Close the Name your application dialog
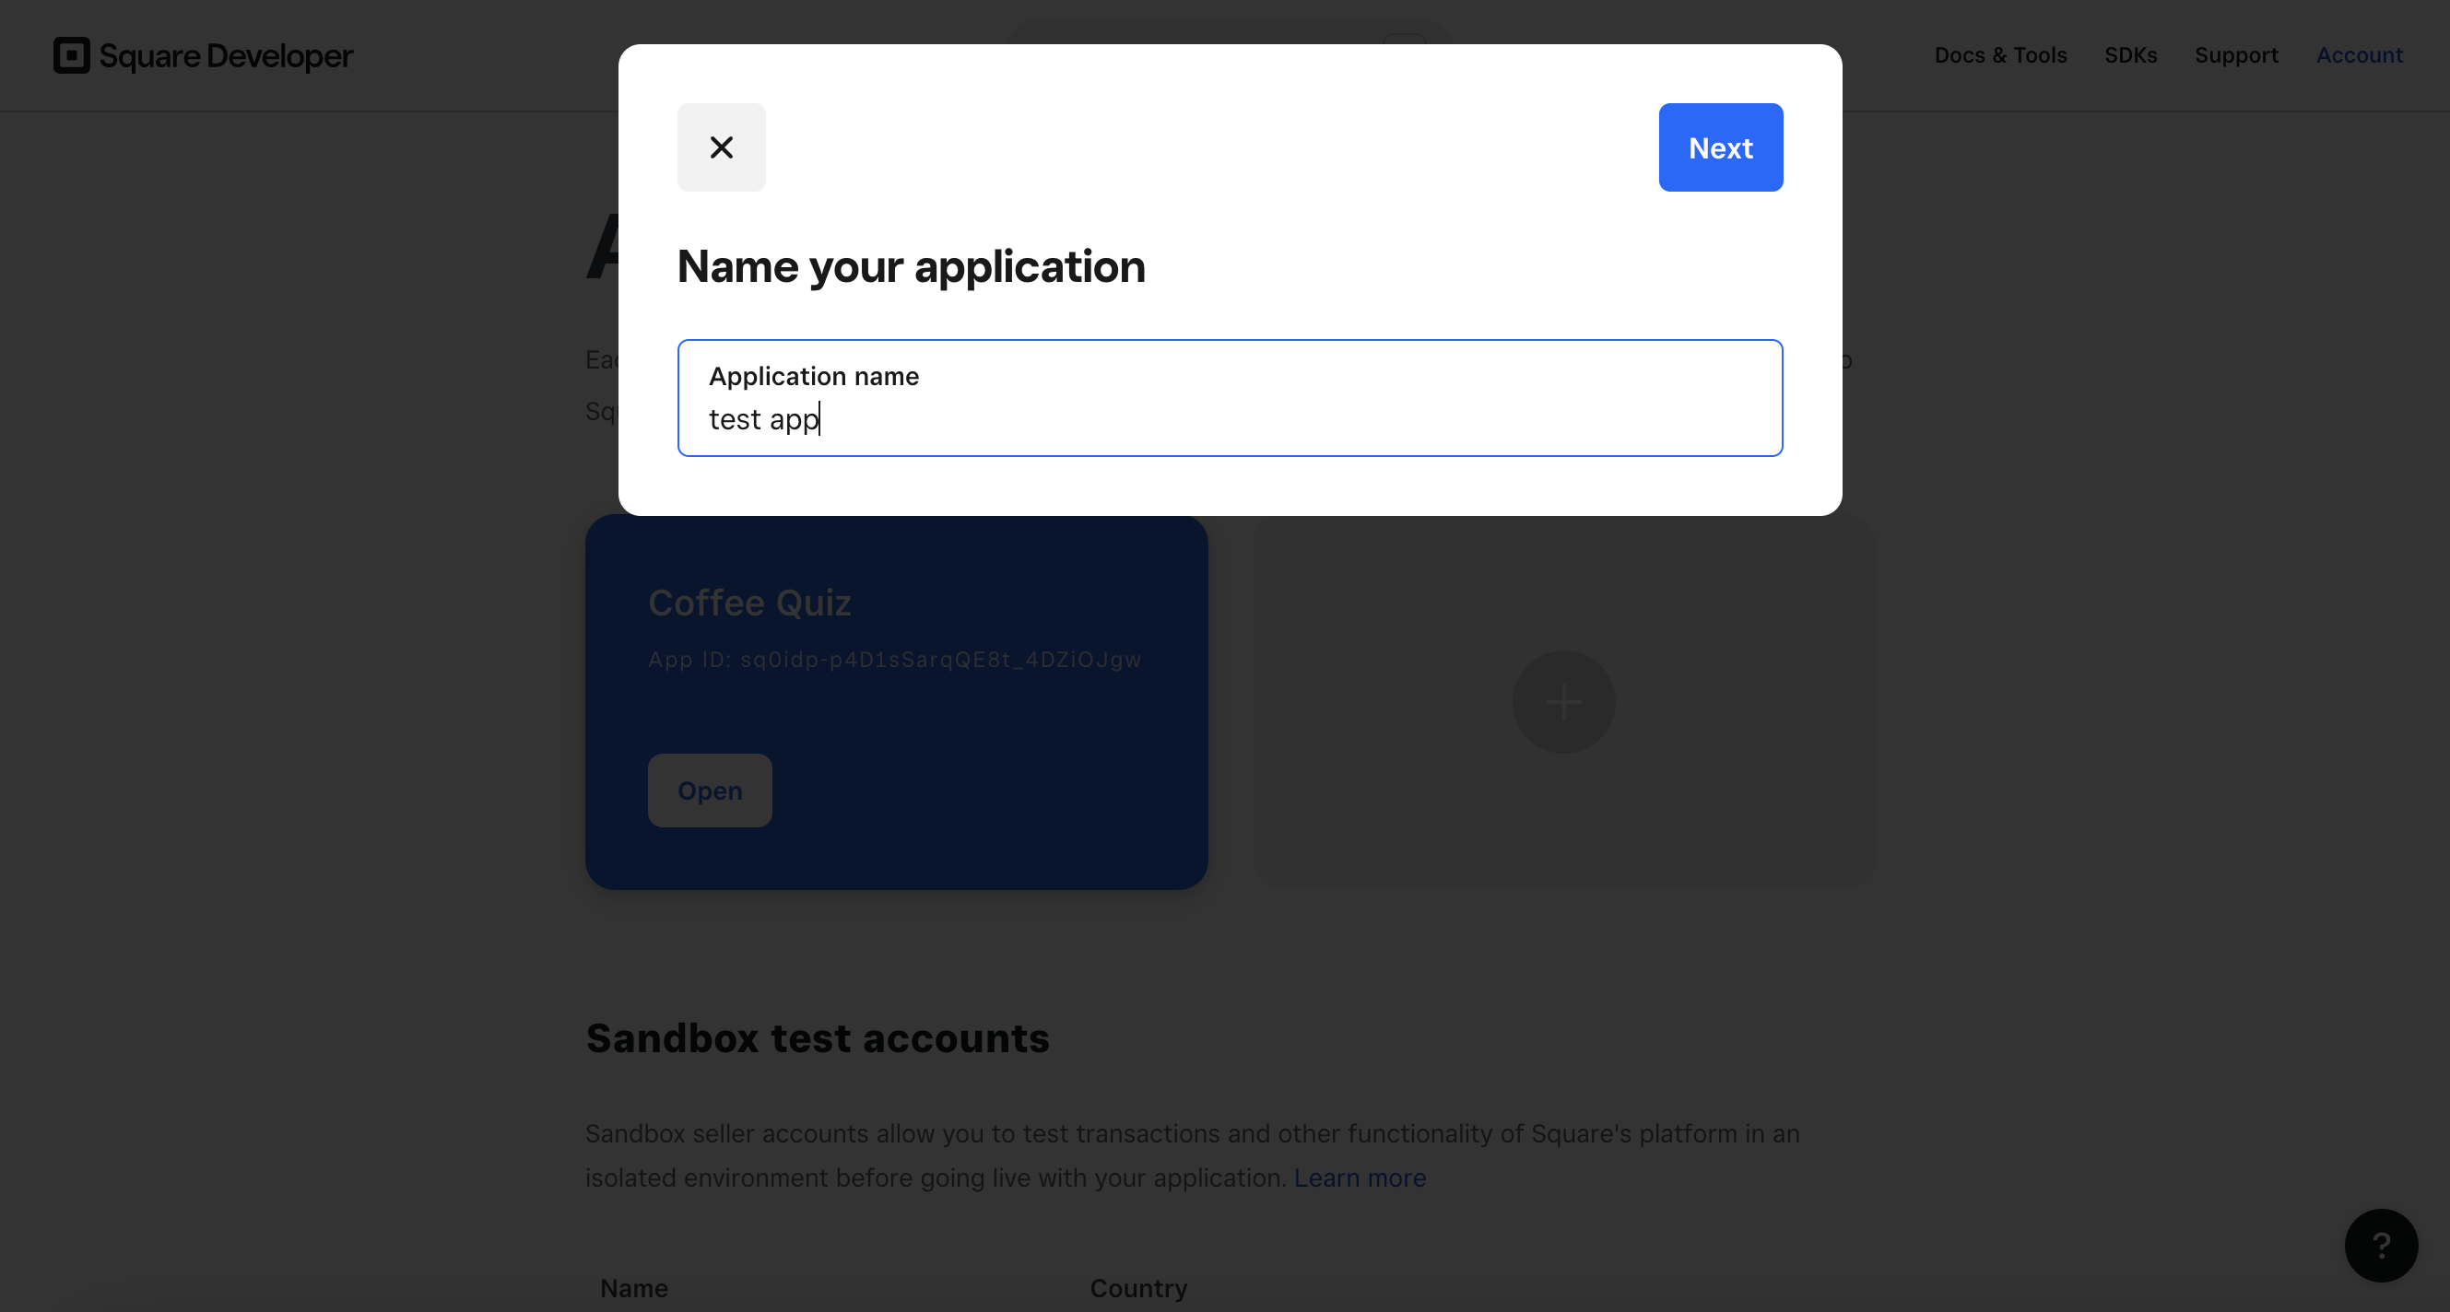Screen dimensions: 2450x1312 (721, 147)
